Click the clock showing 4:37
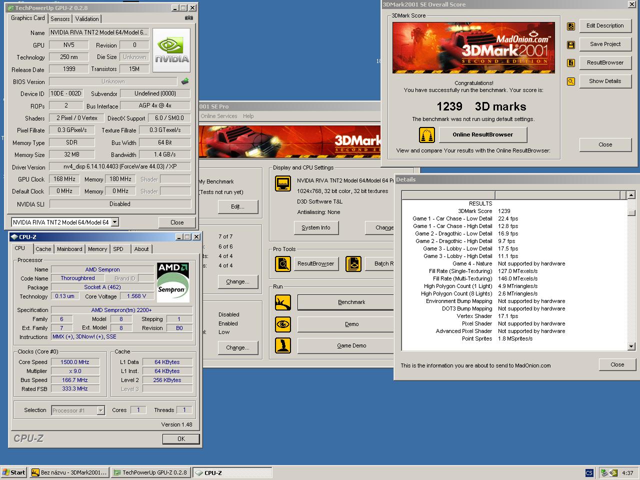The height and width of the screenshot is (480, 640). tap(628, 473)
